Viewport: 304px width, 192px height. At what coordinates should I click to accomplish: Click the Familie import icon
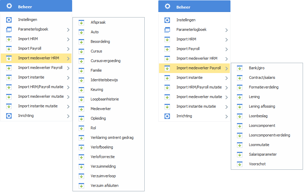[81, 71]
